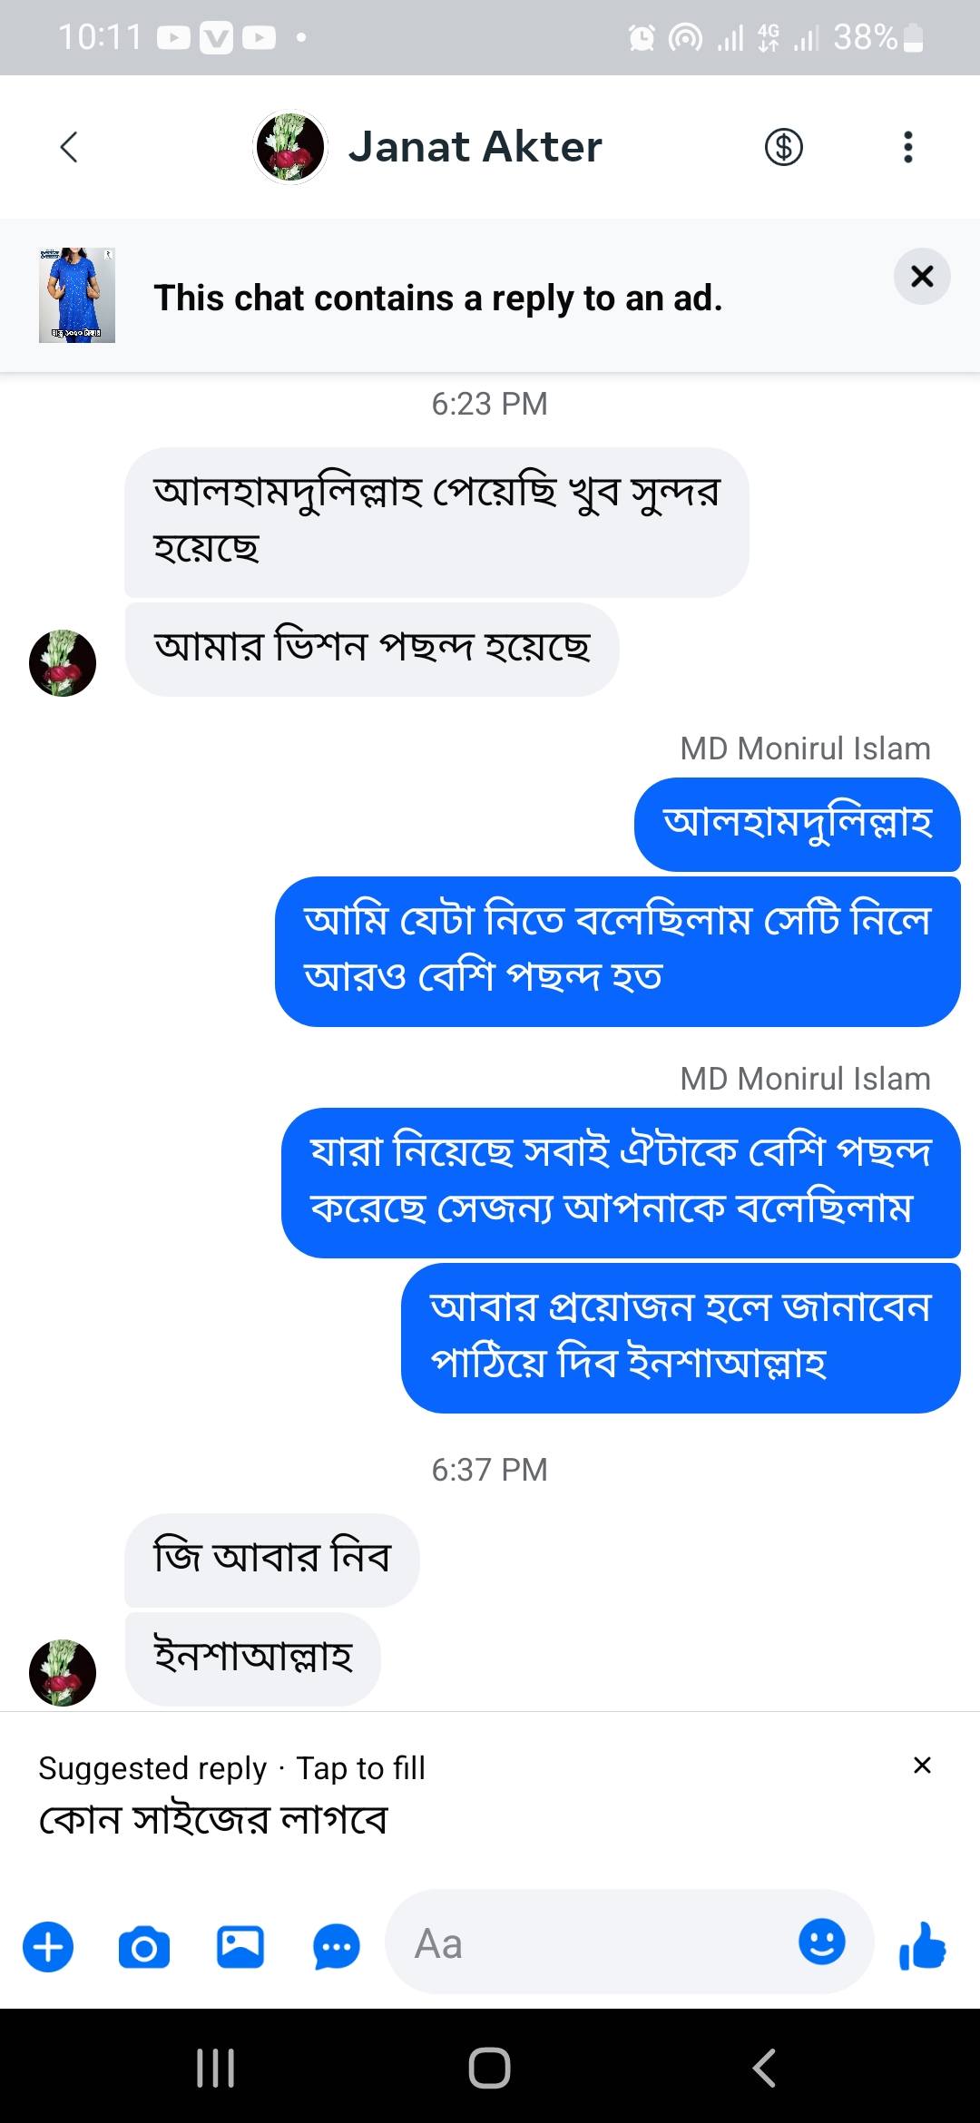Open the three-dot more options menu
This screenshot has height=2123, width=980.
(907, 147)
